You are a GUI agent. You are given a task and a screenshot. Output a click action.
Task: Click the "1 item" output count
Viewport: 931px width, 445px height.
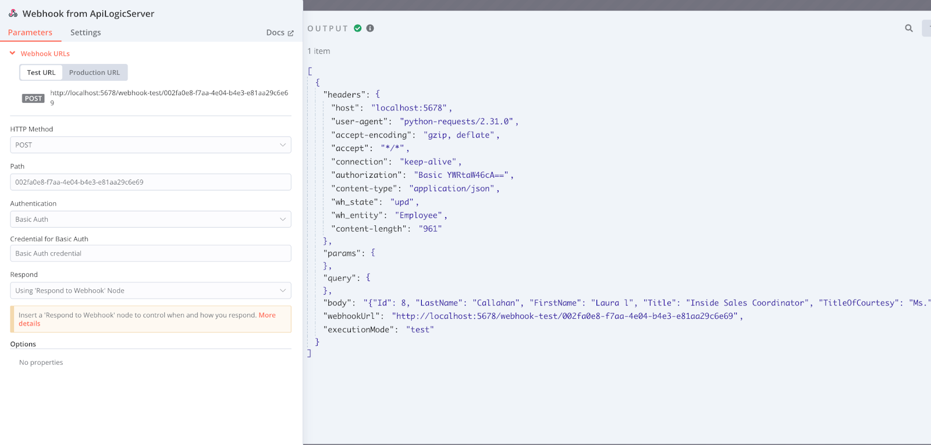(x=319, y=51)
